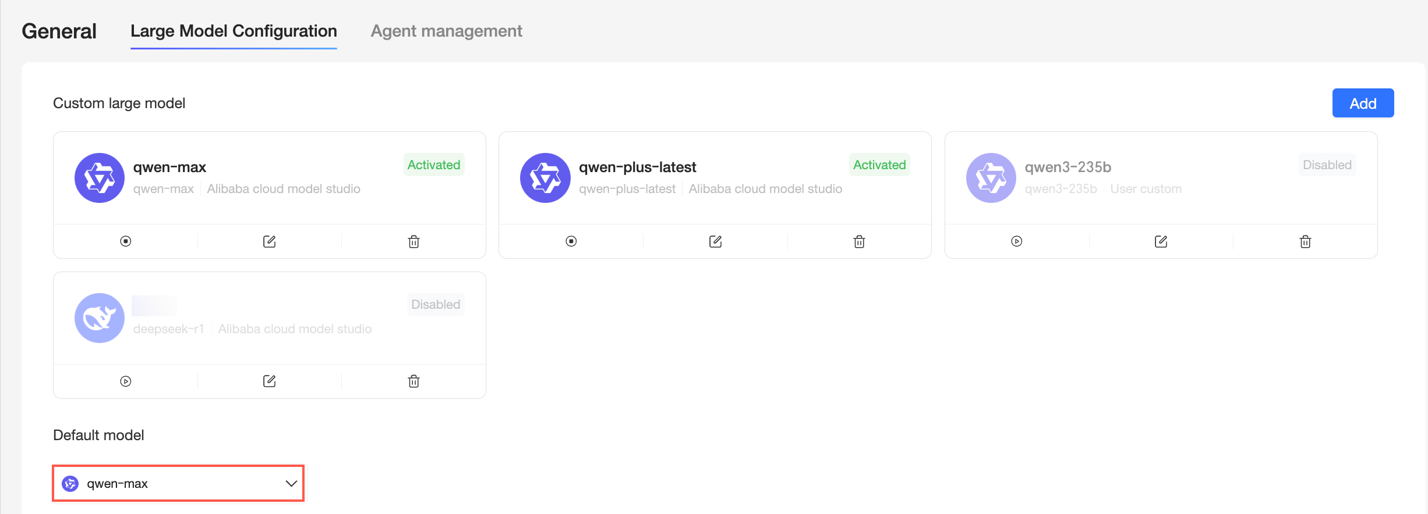The width and height of the screenshot is (1428, 514).
Task: Open the Agent management tab
Action: point(447,31)
